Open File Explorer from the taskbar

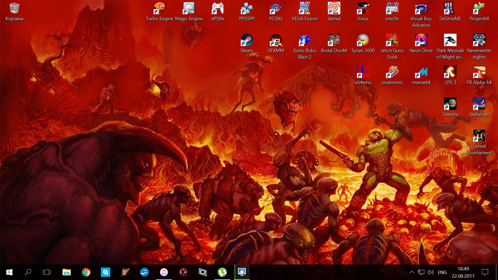[x=67, y=272]
